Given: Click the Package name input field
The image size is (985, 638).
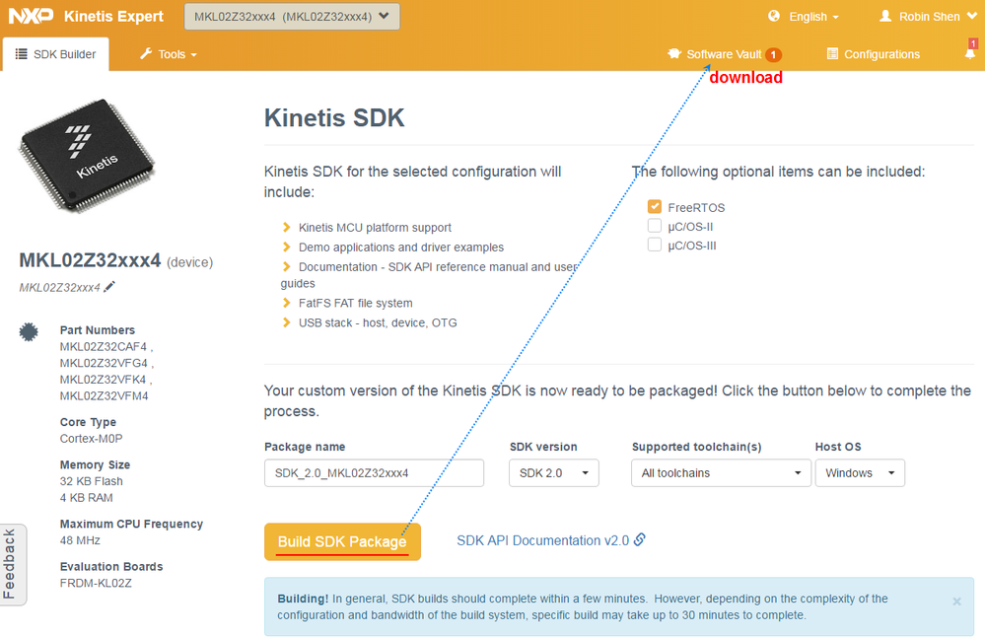Looking at the screenshot, I should (374, 473).
